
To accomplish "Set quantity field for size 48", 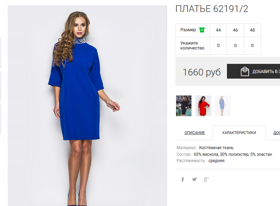I will point(252,46).
